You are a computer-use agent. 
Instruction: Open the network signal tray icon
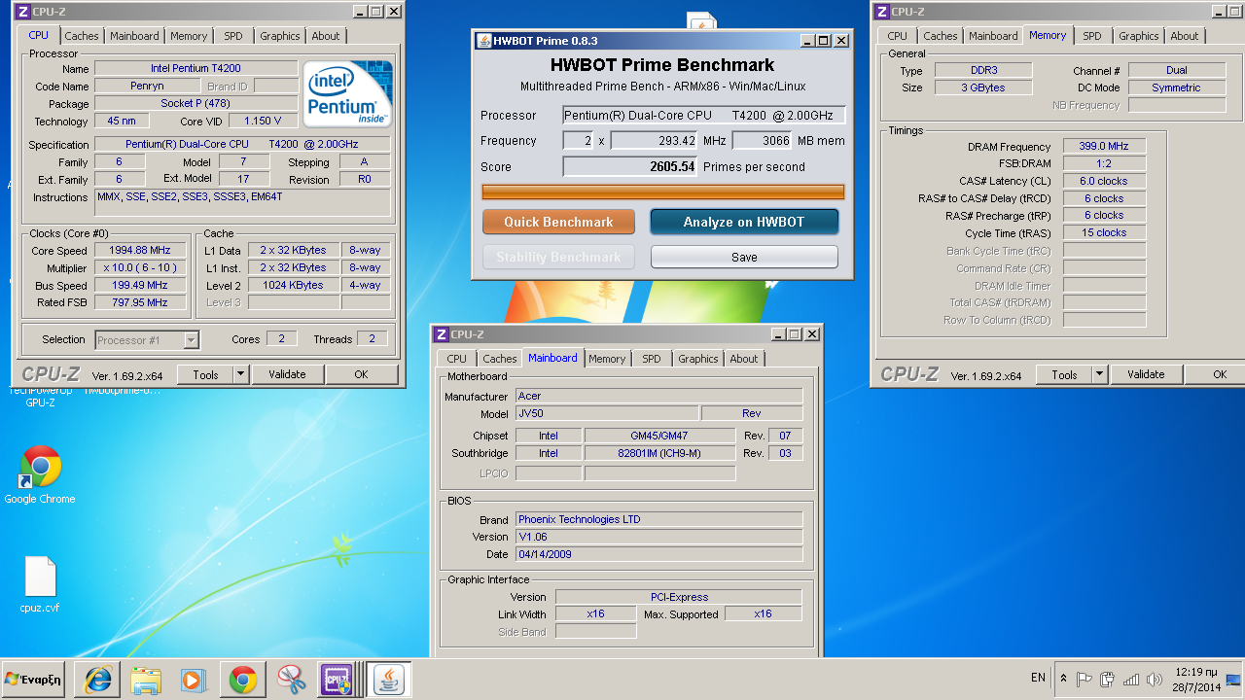click(1131, 680)
